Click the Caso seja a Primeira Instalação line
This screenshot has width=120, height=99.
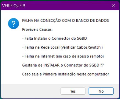(x=66, y=74)
